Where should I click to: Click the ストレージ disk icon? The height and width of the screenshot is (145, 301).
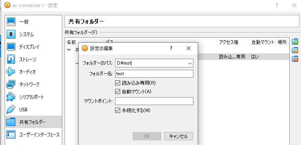click(x=11, y=59)
